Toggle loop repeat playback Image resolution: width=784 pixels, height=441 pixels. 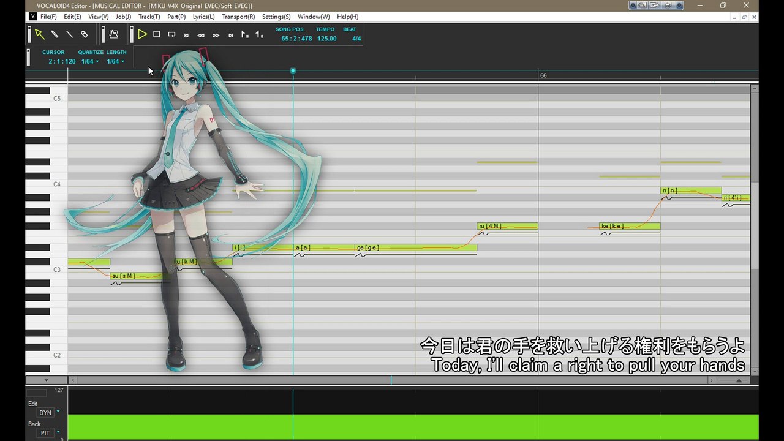(x=171, y=34)
